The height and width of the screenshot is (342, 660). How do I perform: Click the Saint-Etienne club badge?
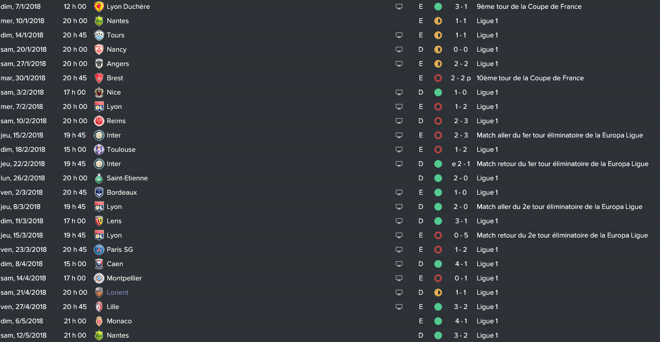tap(99, 178)
